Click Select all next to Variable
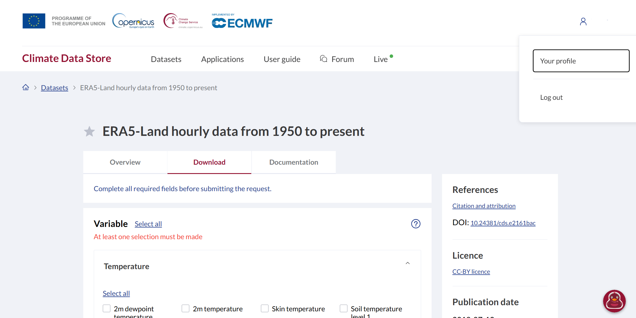The image size is (636, 318). click(148, 224)
